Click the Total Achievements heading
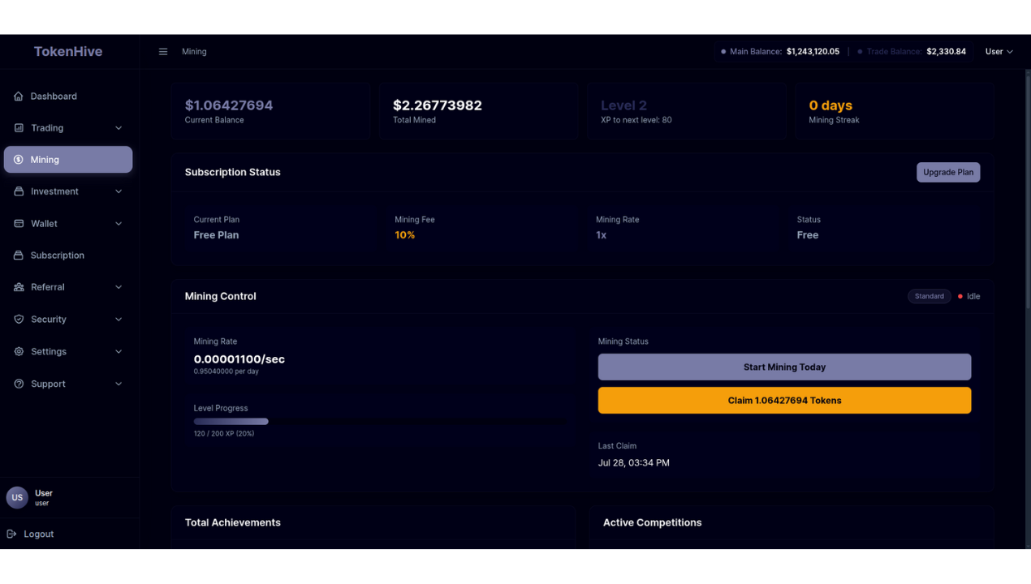This screenshot has height=584, width=1031. [x=233, y=523]
